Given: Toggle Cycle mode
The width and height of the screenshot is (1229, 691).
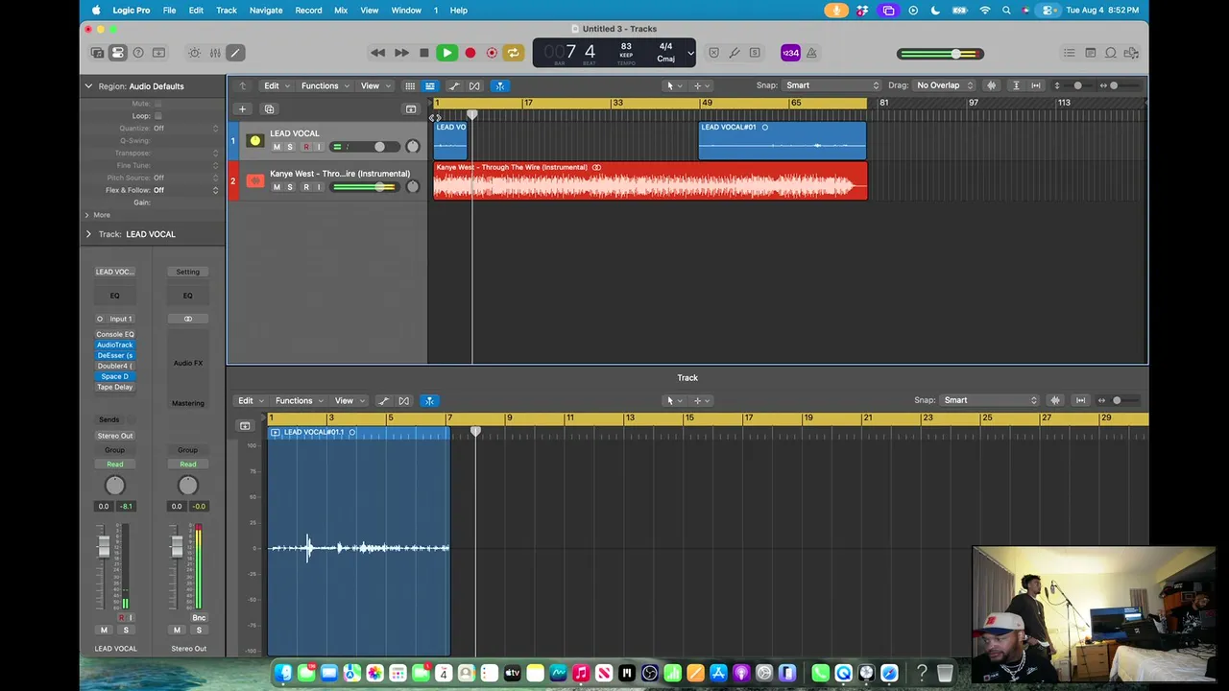Looking at the screenshot, I should [514, 53].
